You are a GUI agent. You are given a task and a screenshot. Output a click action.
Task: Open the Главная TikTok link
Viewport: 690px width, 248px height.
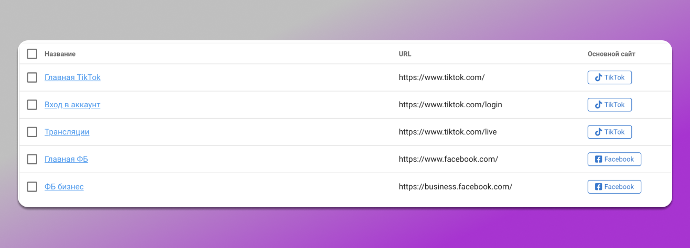(x=72, y=77)
